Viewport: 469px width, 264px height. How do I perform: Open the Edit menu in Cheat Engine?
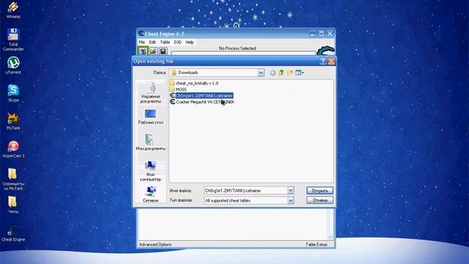tap(152, 43)
